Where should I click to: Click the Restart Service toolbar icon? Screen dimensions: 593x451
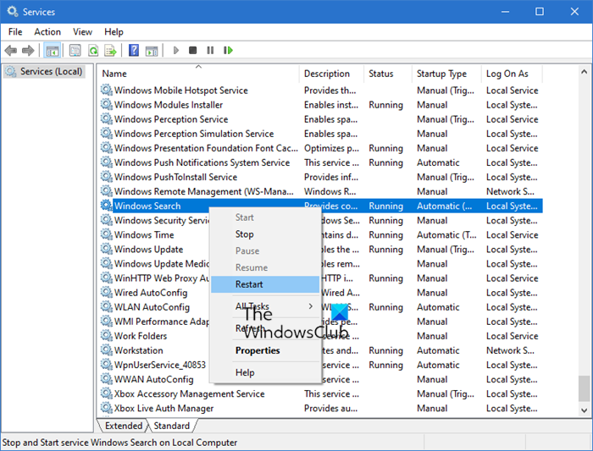[x=228, y=50]
